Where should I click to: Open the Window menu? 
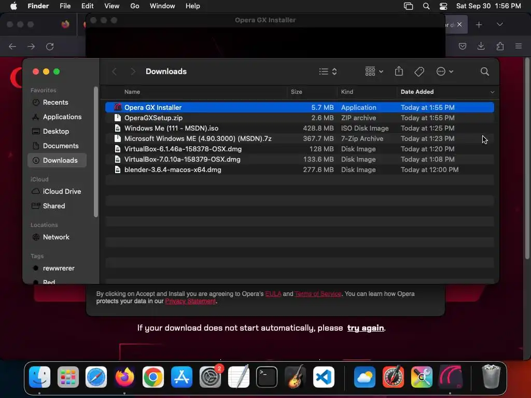(162, 6)
